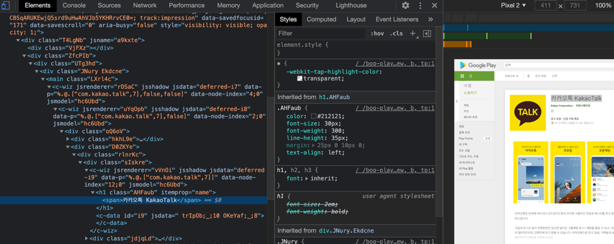Image resolution: width=614 pixels, height=244 pixels.
Task: Open the stylesheet link for .AHFaub rule
Action: click(x=395, y=108)
